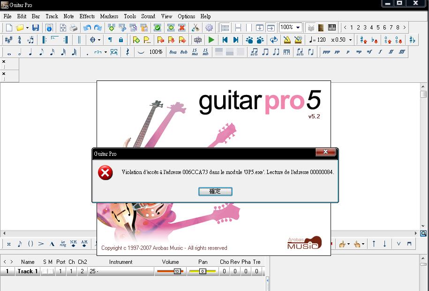429x291 pixels.
Task: Open the Track menu
Action: pyautogui.click(x=52, y=16)
